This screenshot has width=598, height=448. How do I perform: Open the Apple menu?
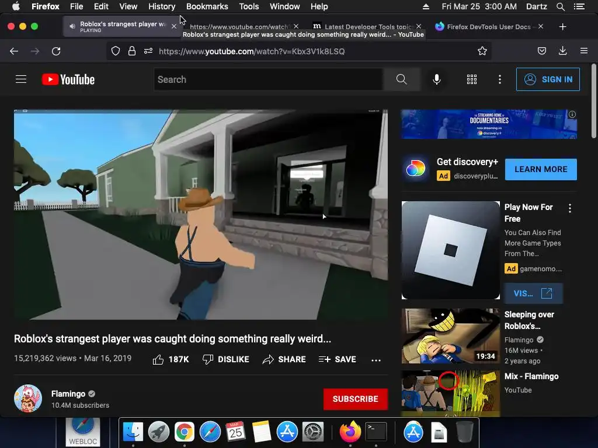point(16,6)
